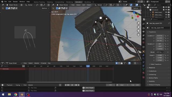Open the Global transform orientation dropdown in main viewport
The width and height of the screenshot is (172, 97).
pyautogui.click(x=99, y=5)
